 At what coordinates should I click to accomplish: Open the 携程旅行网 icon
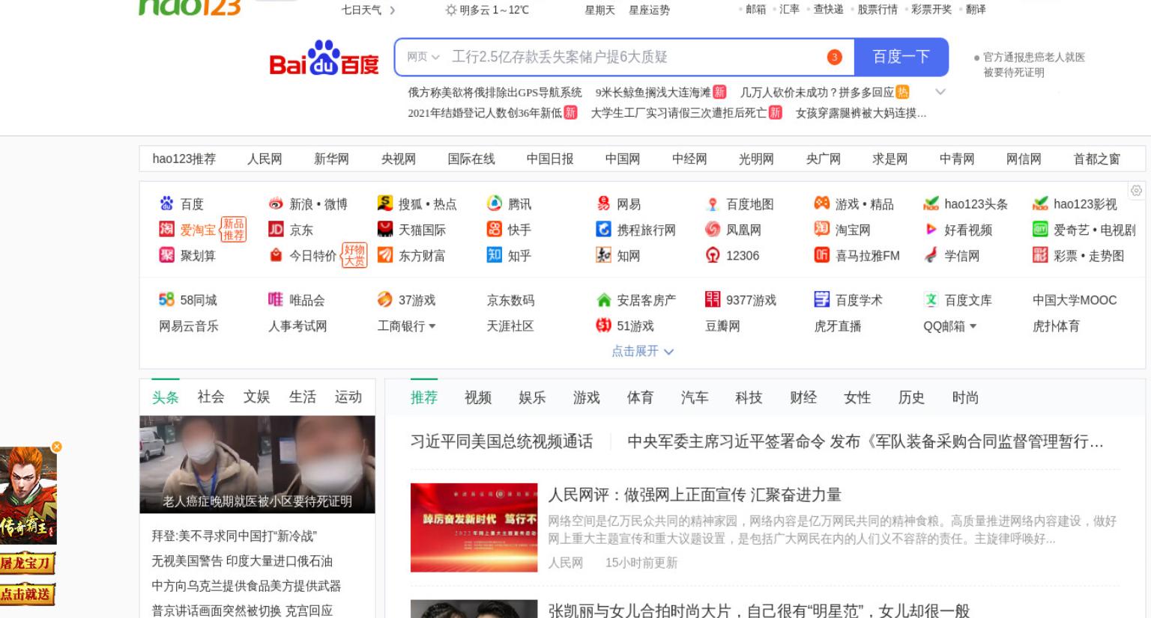pyautogui.click(x=603, y=229)
